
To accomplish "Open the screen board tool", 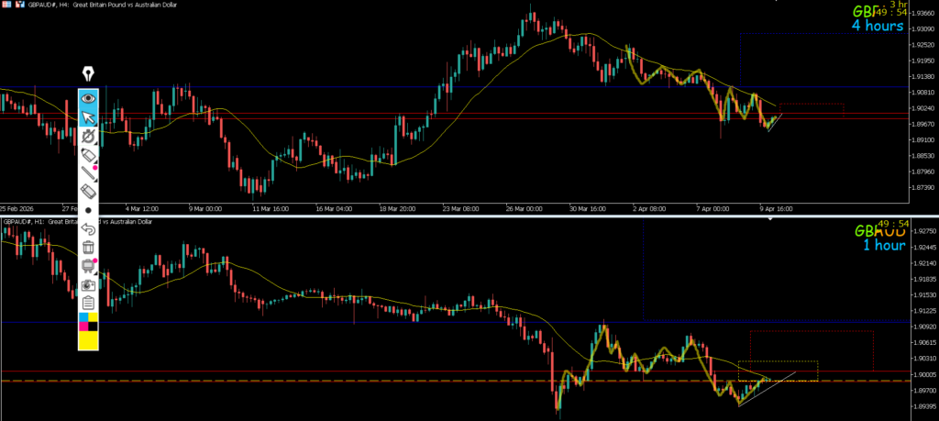I will 89,266.
